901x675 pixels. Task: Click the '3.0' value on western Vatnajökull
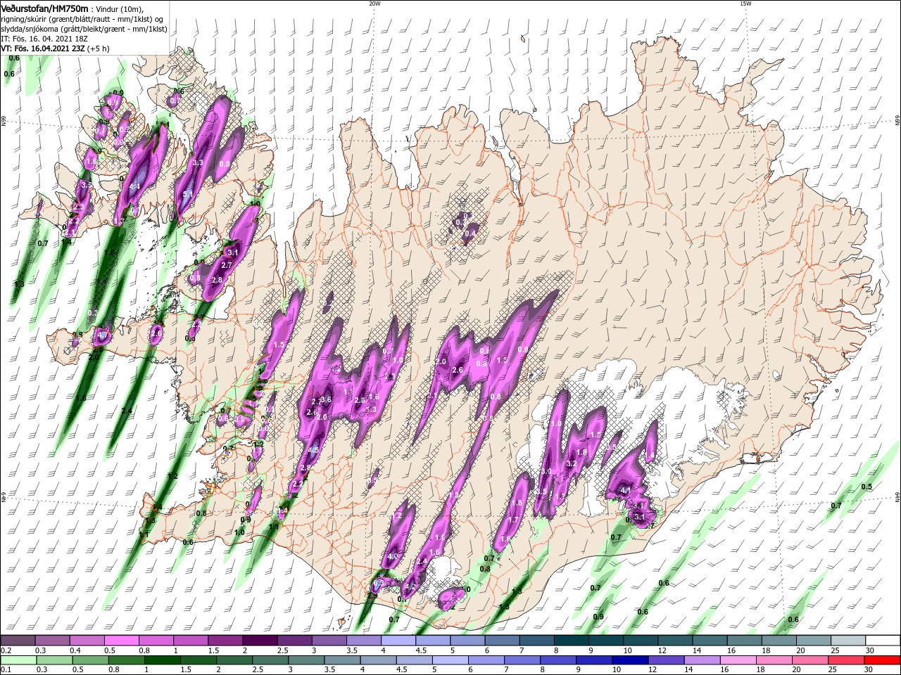pos(546,472)
